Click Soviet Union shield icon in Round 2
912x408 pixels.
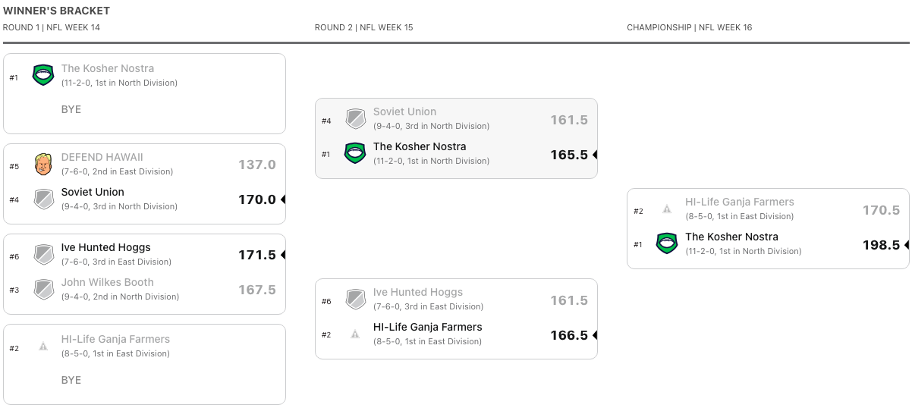356,119
